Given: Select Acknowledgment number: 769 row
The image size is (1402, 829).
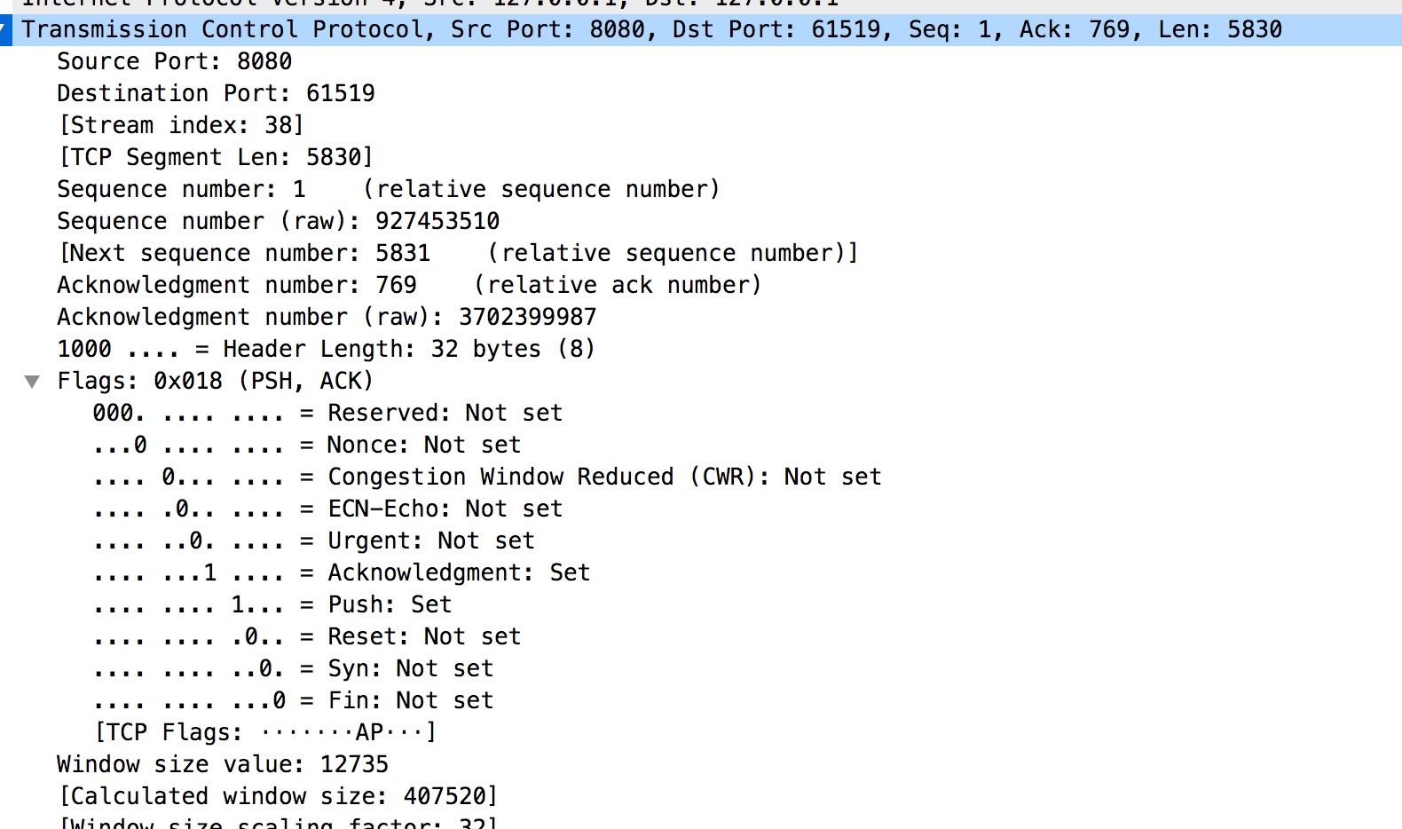Looking at the screenshot, I should coord(409,286).
